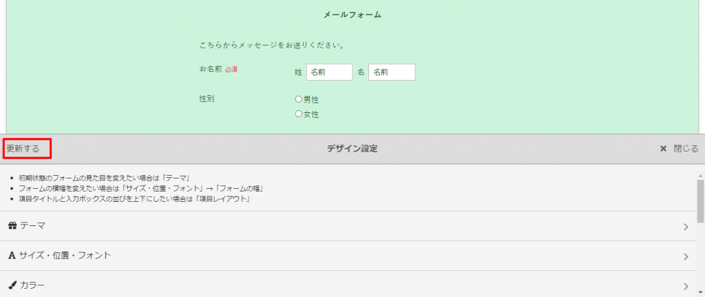The width and height of the screenshot is (705, 297).
Task: Select the 女性 radio button
Action: click(299, 114)
